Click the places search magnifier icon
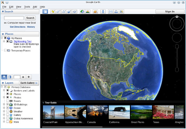This screenshot has width=186, height=129. (x=4, y=77)
